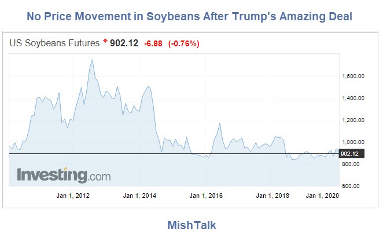Click the Investing.com watermark logo
Image resolution: width=383 pixels, height=243 pixels.
(x=64, y=175)
